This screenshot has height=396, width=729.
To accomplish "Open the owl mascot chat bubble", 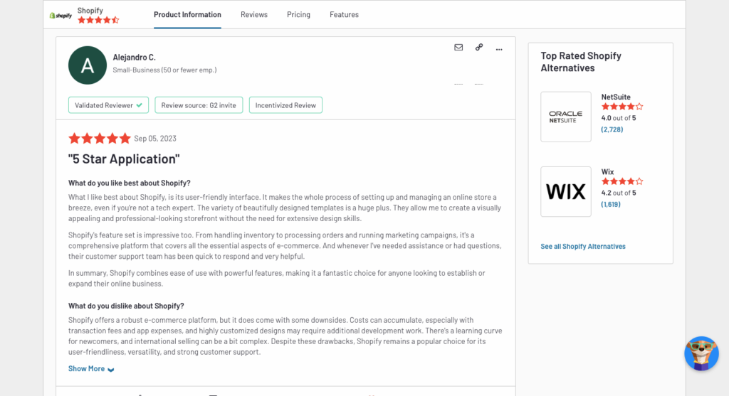I will (701, 353).
